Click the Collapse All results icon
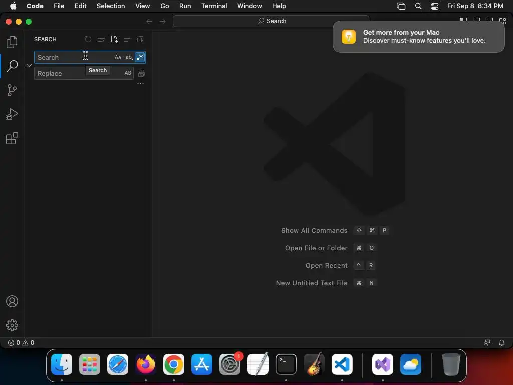Screen dimensions: 513x385 click(x=140, y=39)
